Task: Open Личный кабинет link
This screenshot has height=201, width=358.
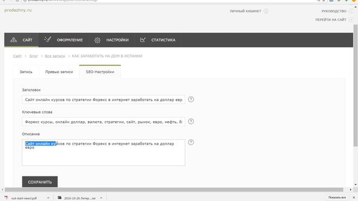Action: coord(245,11)
